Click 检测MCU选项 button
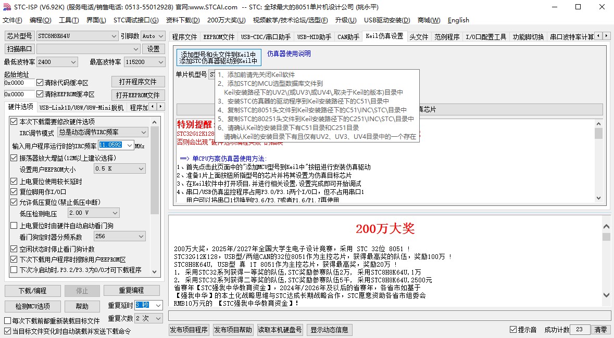Image resolution: width=614 pixels, height=338 pixels. point(32,306)
